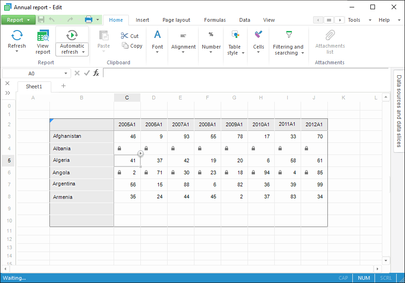Toggle the NUM indicator in status bar
This screenshot has height=283, width=405.
[364, 278]
